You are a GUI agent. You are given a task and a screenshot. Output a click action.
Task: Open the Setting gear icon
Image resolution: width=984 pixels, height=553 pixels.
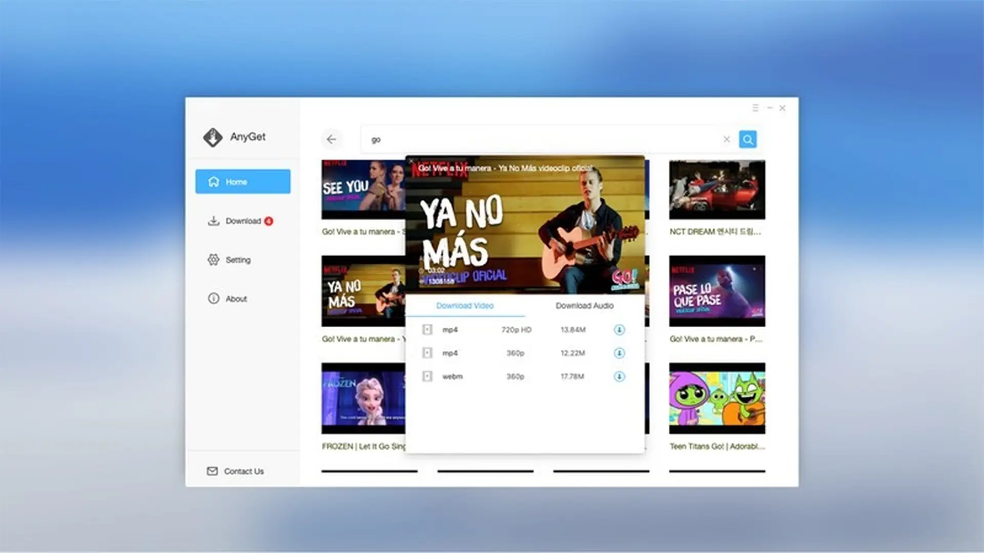pos(214,260)
